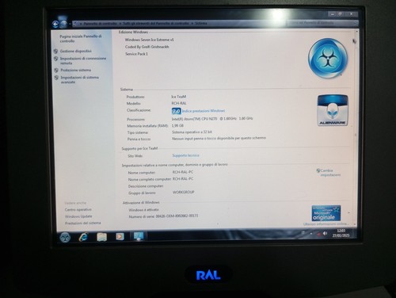Click the 'WORKGROUP' value
Screen dimensions: 396x298
pyautogui.click(x=184, y=192)
